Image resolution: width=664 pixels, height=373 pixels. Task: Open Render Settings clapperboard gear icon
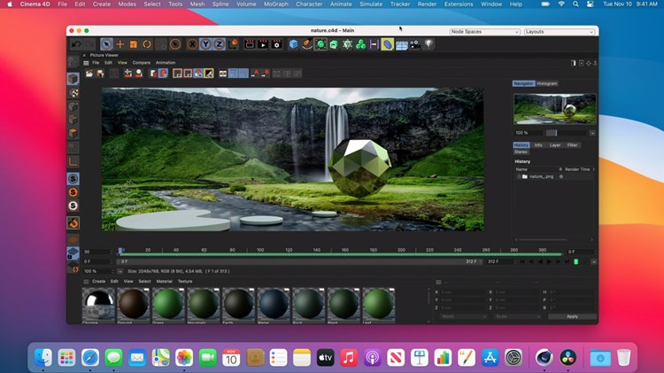pyautogui.click(x=277, y=44)
